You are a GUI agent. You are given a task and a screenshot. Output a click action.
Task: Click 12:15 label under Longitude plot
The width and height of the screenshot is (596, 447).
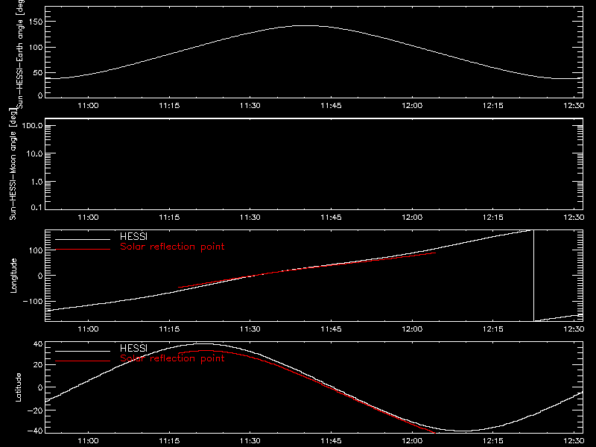click(x=493, y=329)
